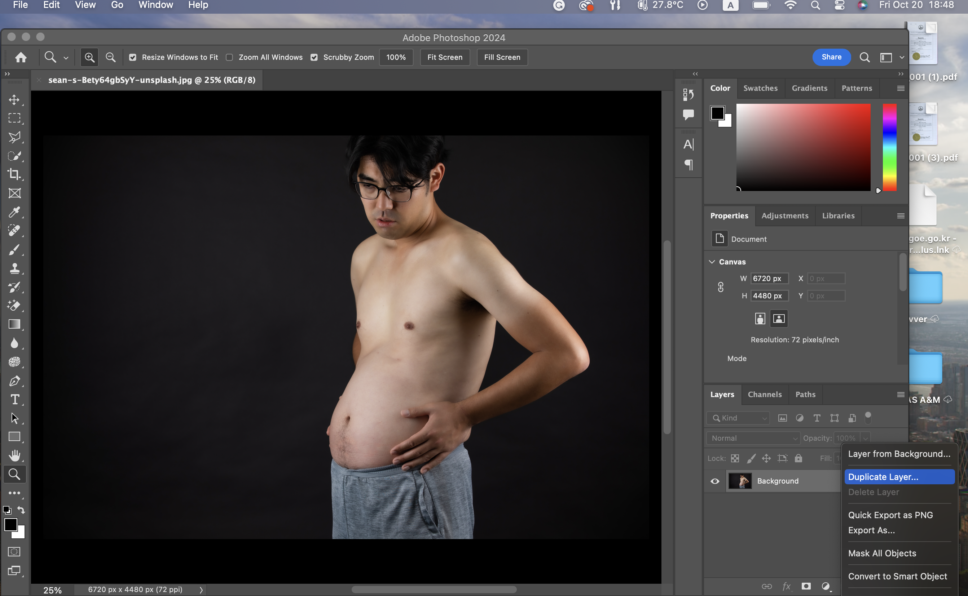Enable the Zoom All Windows checkbox
Screen dimensions: 968x596
click(x=229, y=58)
